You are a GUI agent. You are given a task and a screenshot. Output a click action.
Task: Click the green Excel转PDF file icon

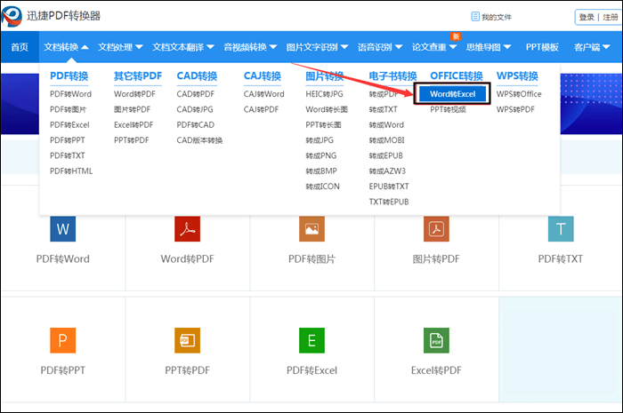tap(436, 340)
